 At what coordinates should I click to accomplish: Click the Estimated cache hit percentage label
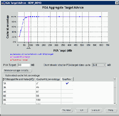click(23, 75)
